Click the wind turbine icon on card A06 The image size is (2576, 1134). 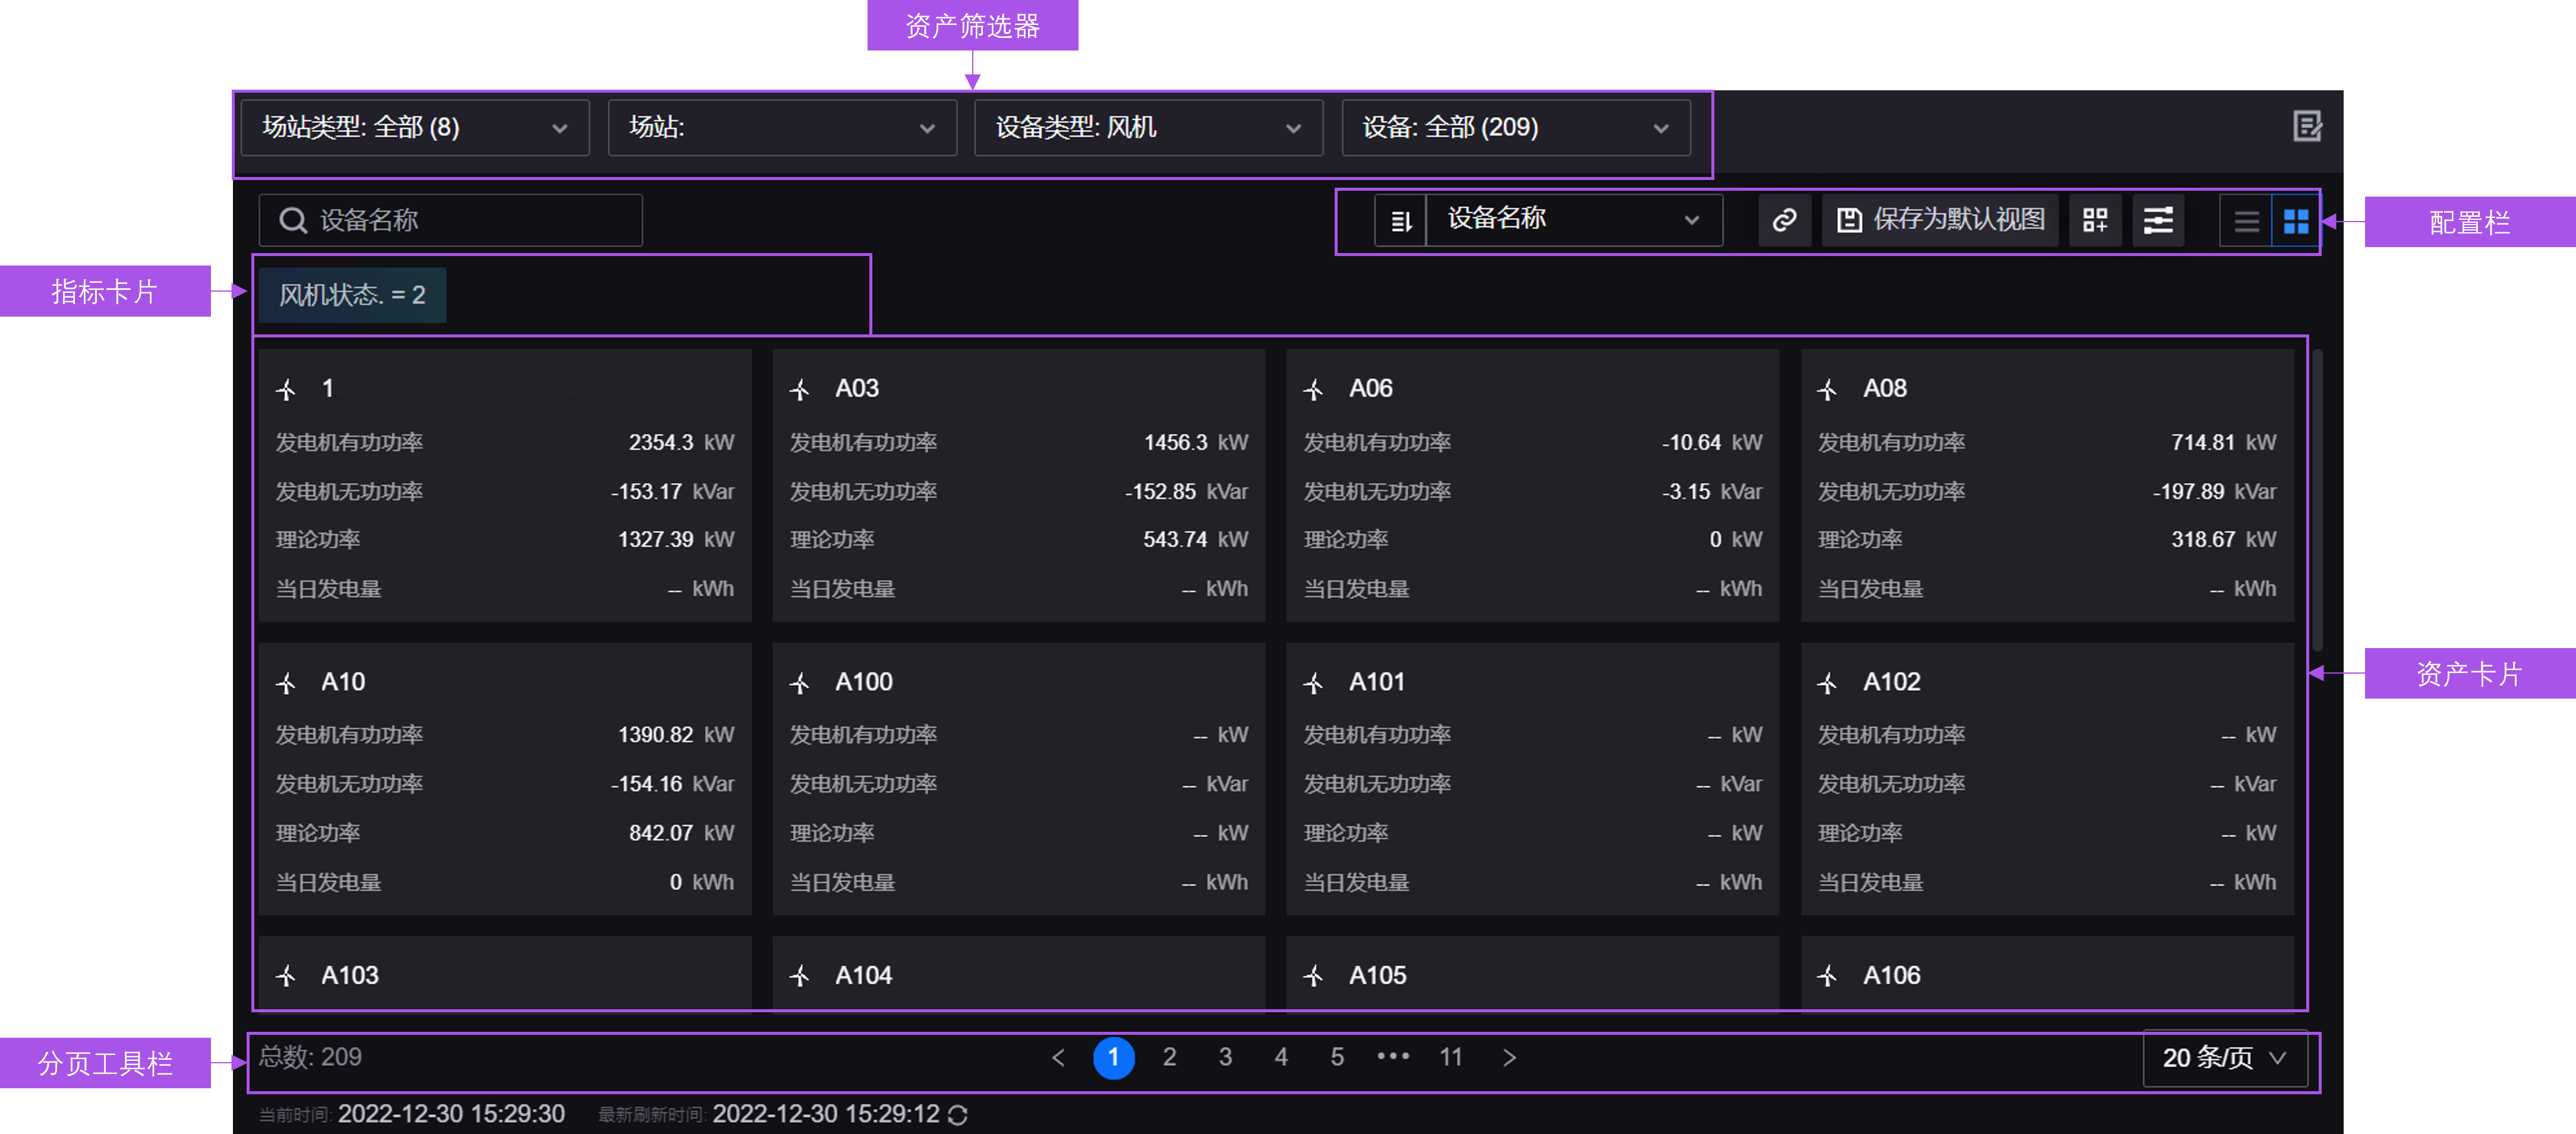pos(1313,390)
